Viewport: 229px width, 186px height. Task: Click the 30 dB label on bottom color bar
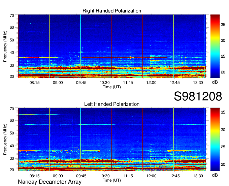(223, 130)
